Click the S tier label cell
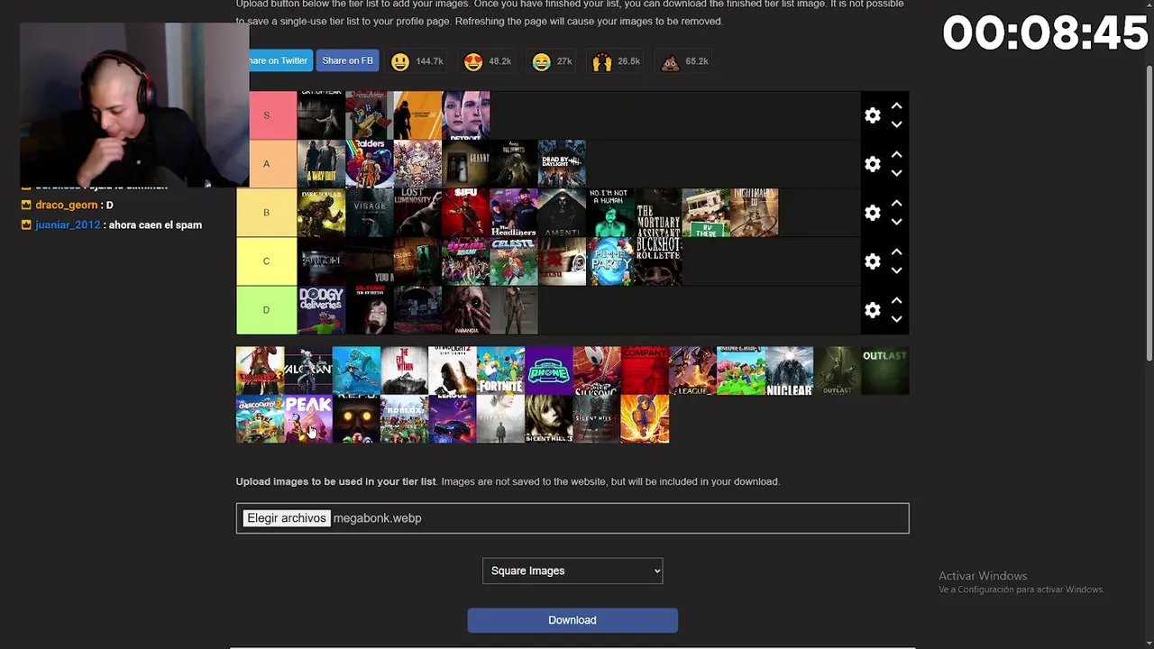Screen dimensions: 1154x649 click(266, 115)
